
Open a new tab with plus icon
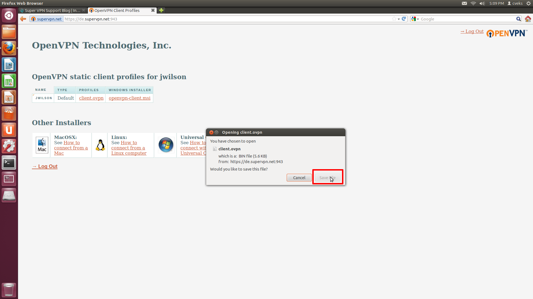161,10
